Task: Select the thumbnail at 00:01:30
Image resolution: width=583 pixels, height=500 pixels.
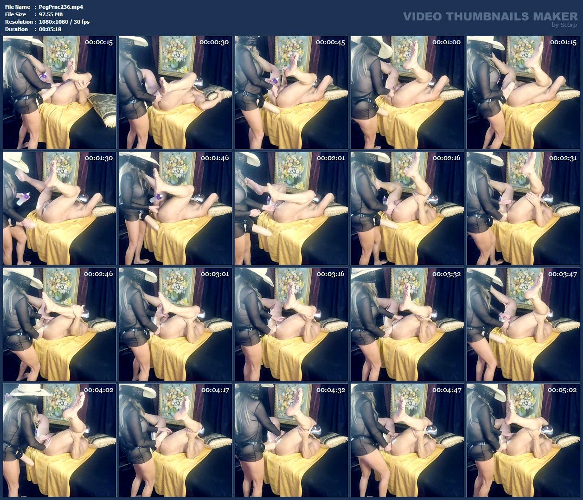Action: (59, 208)
